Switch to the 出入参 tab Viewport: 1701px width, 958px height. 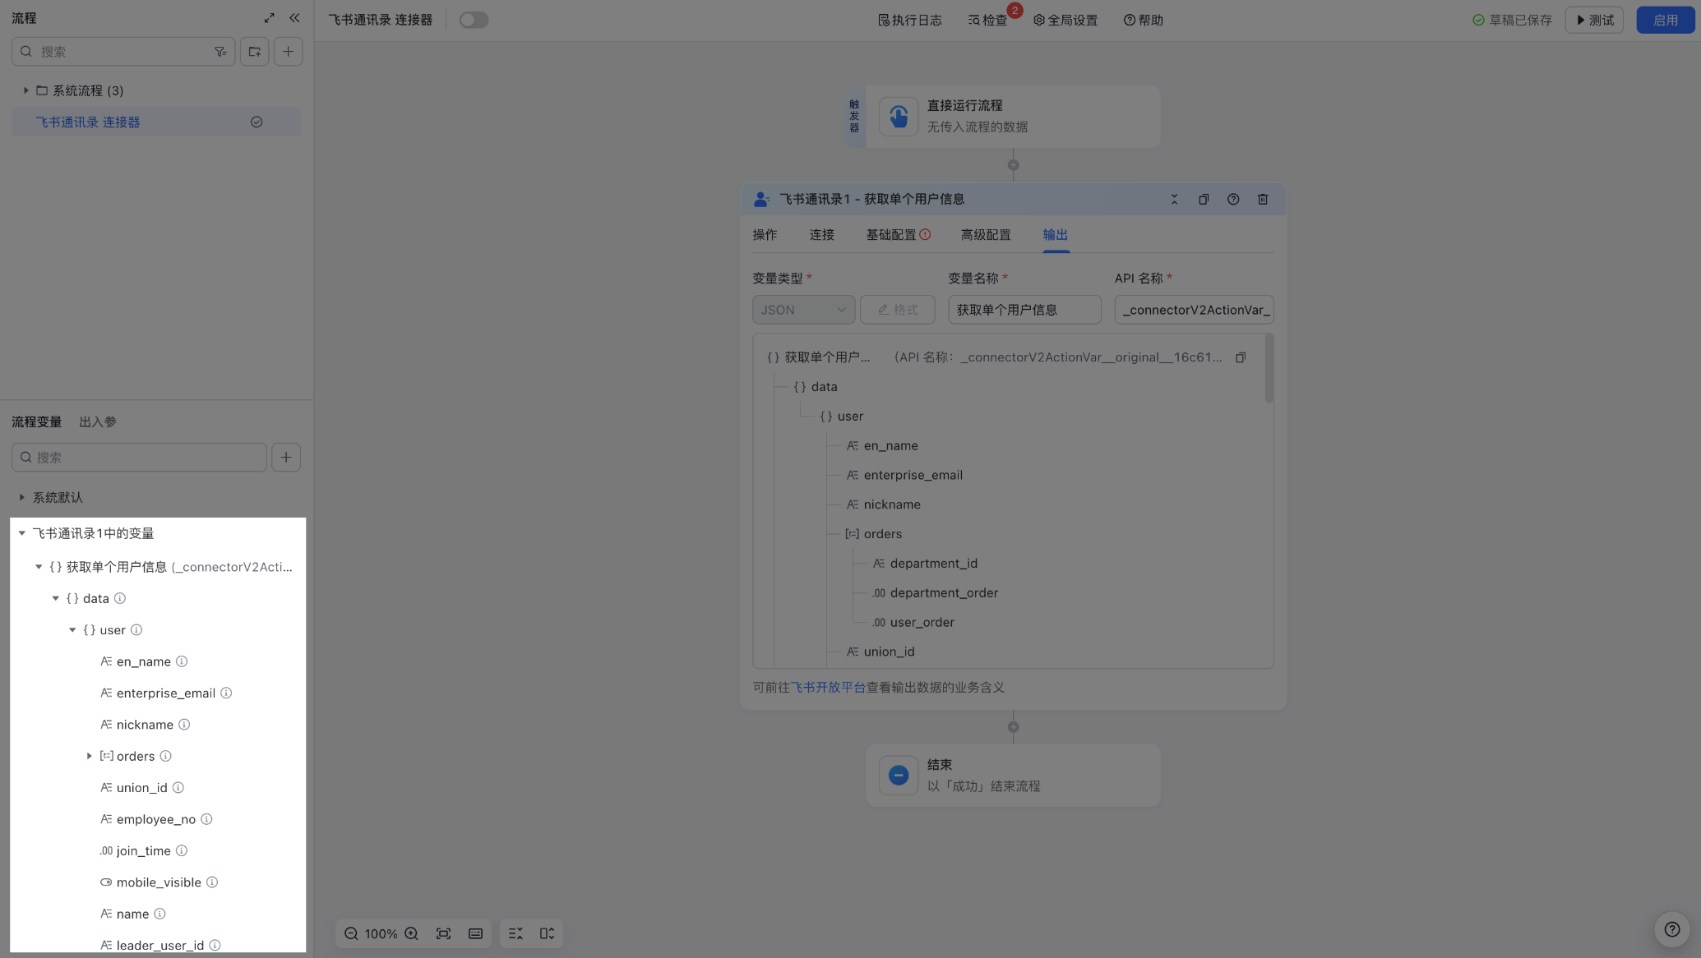click(98, 421)
